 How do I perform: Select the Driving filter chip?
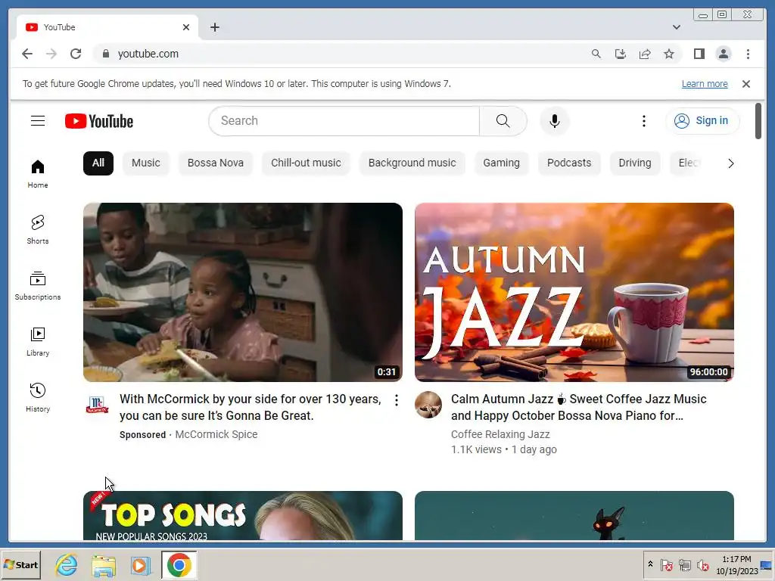pyautogui.click(x=635, y=163)
